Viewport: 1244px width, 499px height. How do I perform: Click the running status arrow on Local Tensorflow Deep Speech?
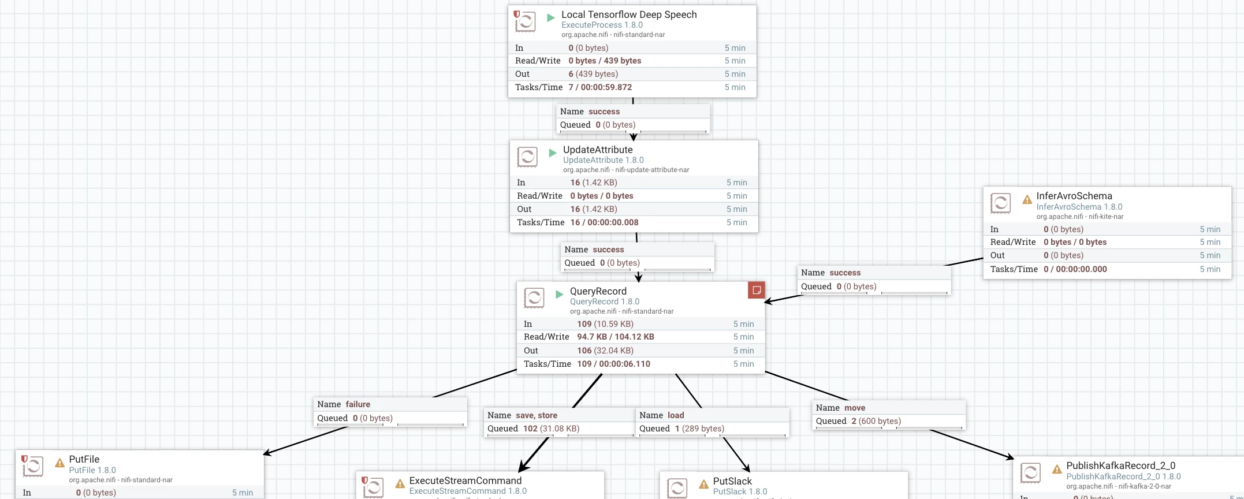click(551, 18)
